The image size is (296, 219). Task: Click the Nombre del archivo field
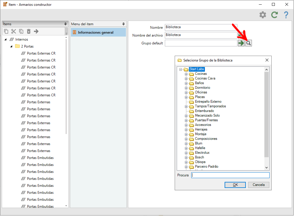coord(201,35)
